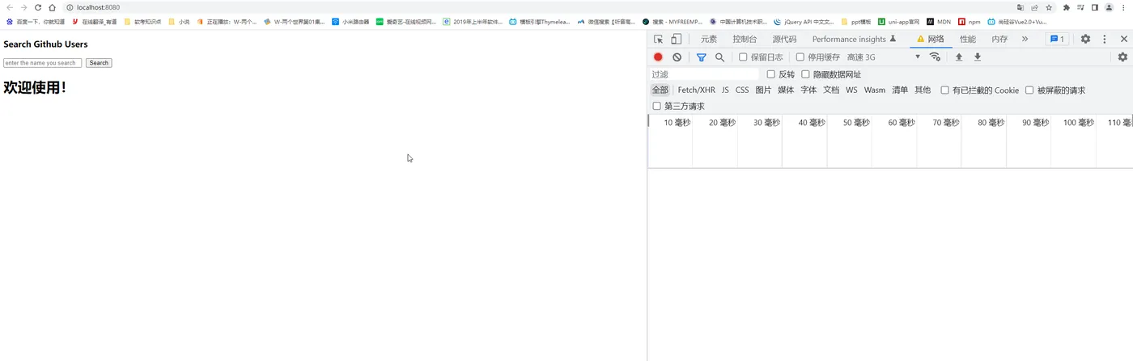1133x361 pixels.
Task: Open media control icon in browser toolbar
Action: coord(1080,7)
